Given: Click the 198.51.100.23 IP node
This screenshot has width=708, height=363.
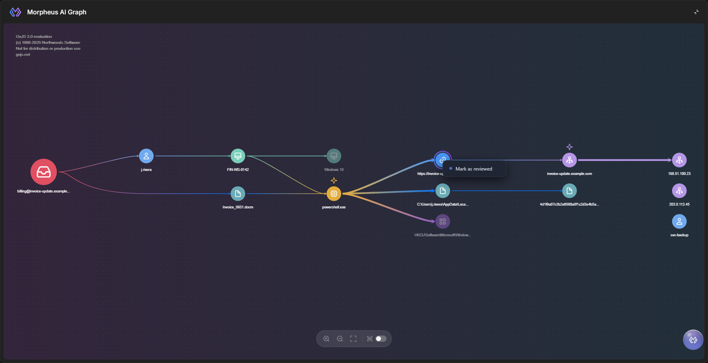Looking at the screenshot, I should pyautogui.click(x=679, y=160).
